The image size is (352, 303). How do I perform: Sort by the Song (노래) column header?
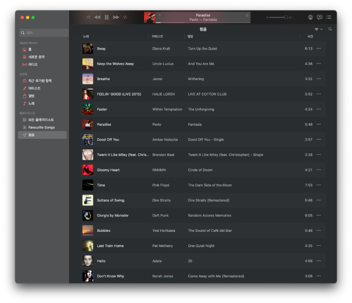[x=86, y=36]
